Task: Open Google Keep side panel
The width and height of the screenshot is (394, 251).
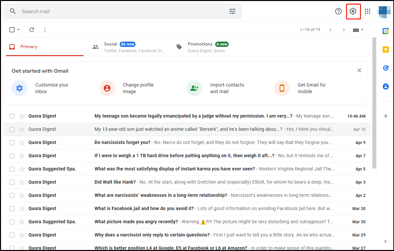Action: coord(386,50)
